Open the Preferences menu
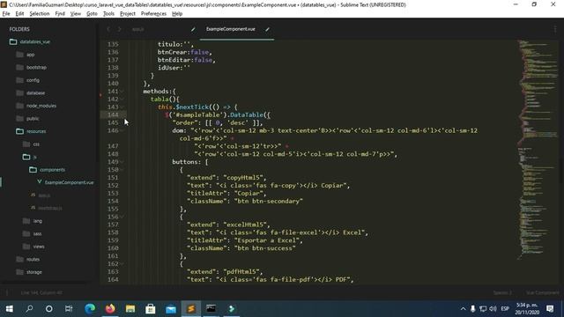Screen dimensions: 564x317 (153, 14)
